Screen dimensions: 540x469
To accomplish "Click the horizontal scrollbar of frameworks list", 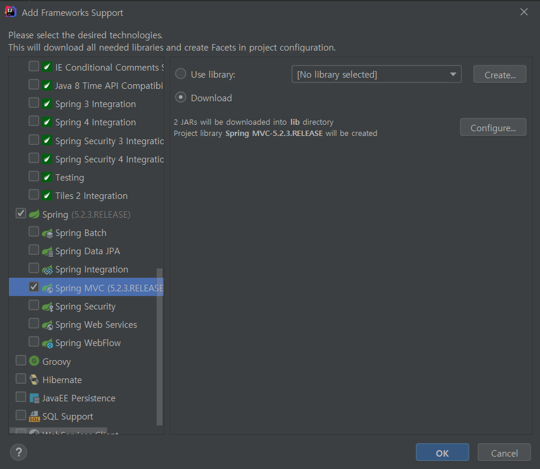I will pyautogui.click(x=58, y=431).
